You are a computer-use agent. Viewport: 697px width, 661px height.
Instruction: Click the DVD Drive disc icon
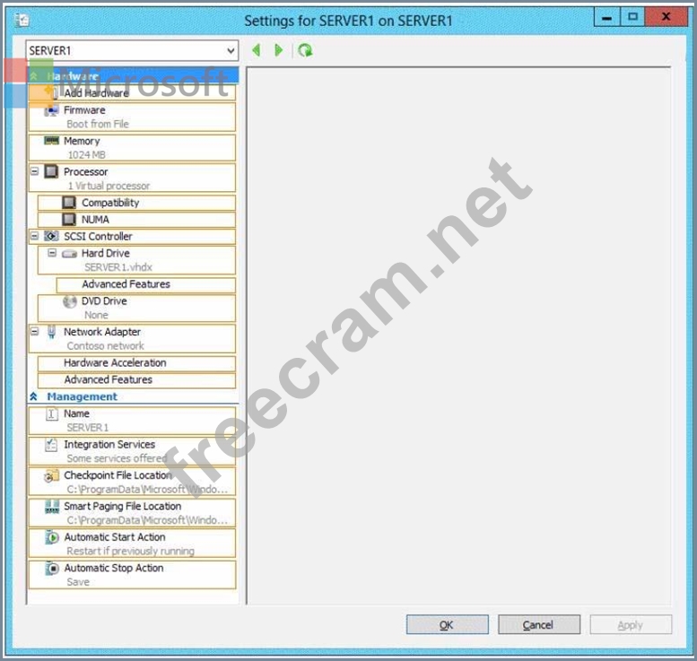70,301
